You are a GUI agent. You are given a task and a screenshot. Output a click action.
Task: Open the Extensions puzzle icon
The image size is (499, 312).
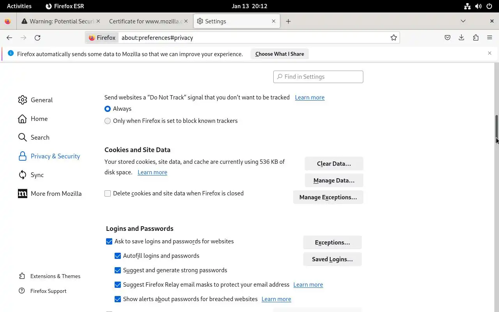point(476,37)
